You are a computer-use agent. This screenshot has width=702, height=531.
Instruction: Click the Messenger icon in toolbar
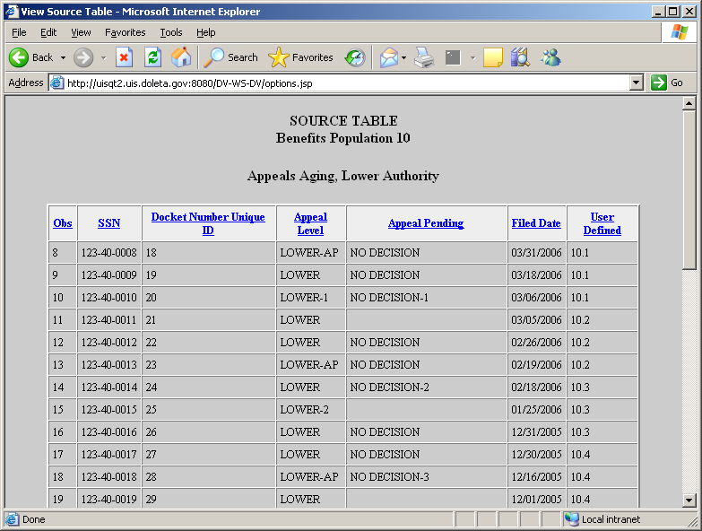tap(550, 57)
